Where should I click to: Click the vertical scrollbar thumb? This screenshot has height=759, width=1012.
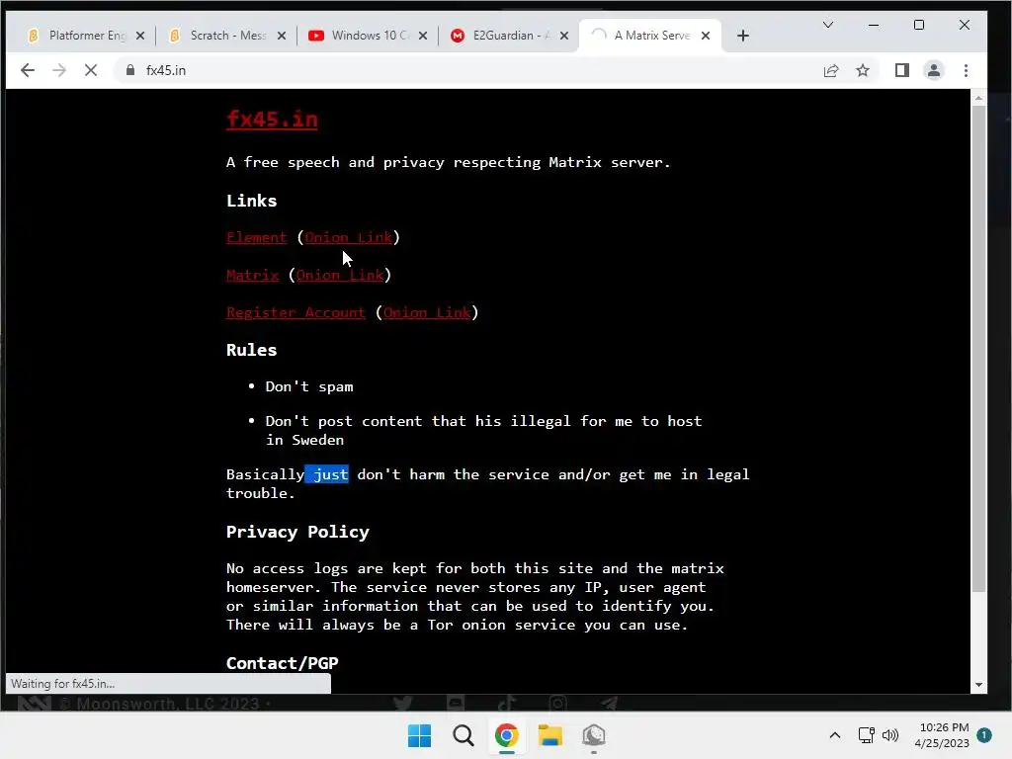point(978,349)
